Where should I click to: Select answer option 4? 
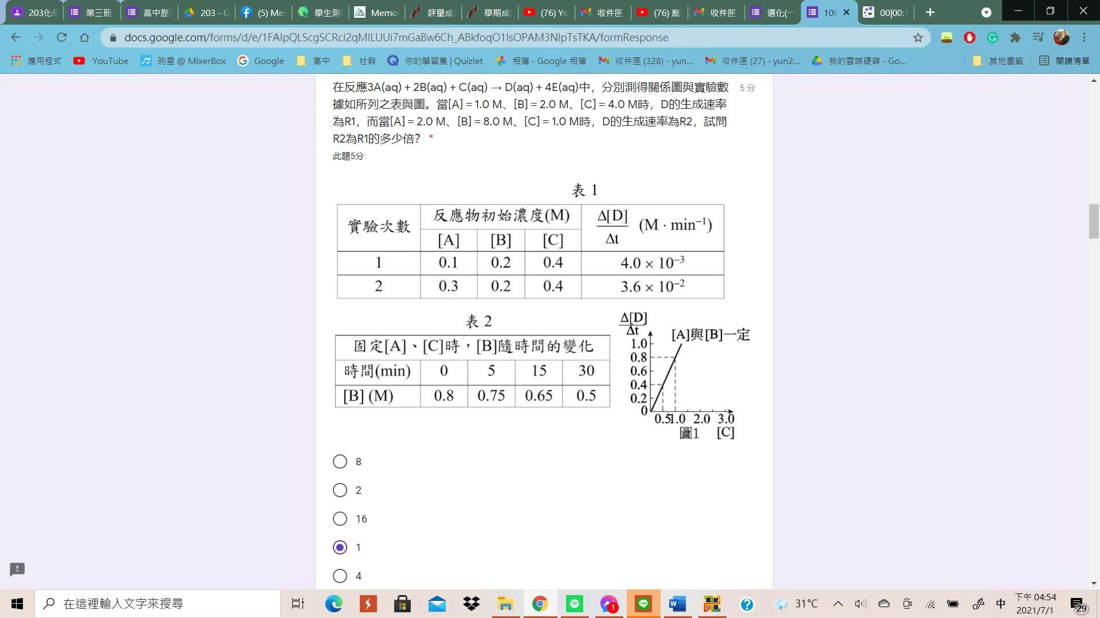pos(340,576)
